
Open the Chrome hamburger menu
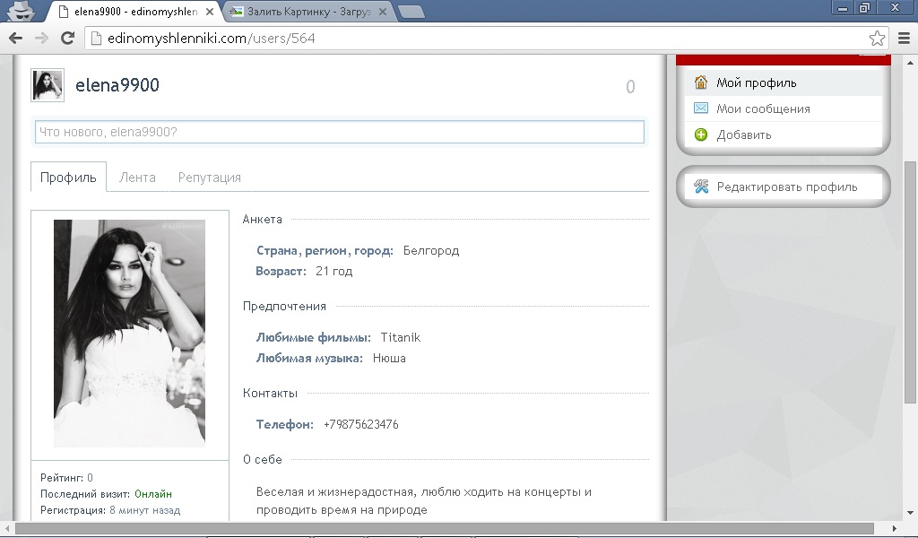coord(904,38)
